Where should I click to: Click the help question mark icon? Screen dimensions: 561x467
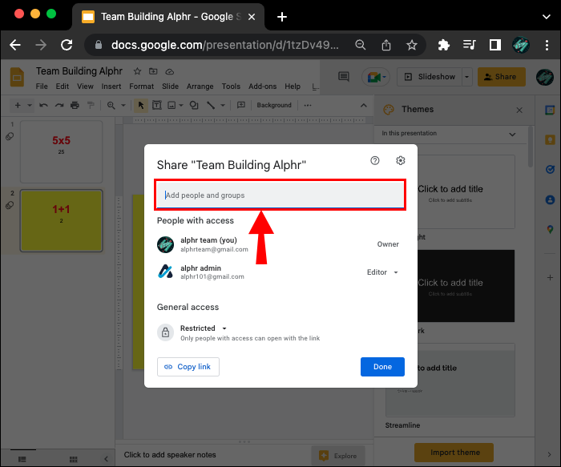tap(374, 161)
